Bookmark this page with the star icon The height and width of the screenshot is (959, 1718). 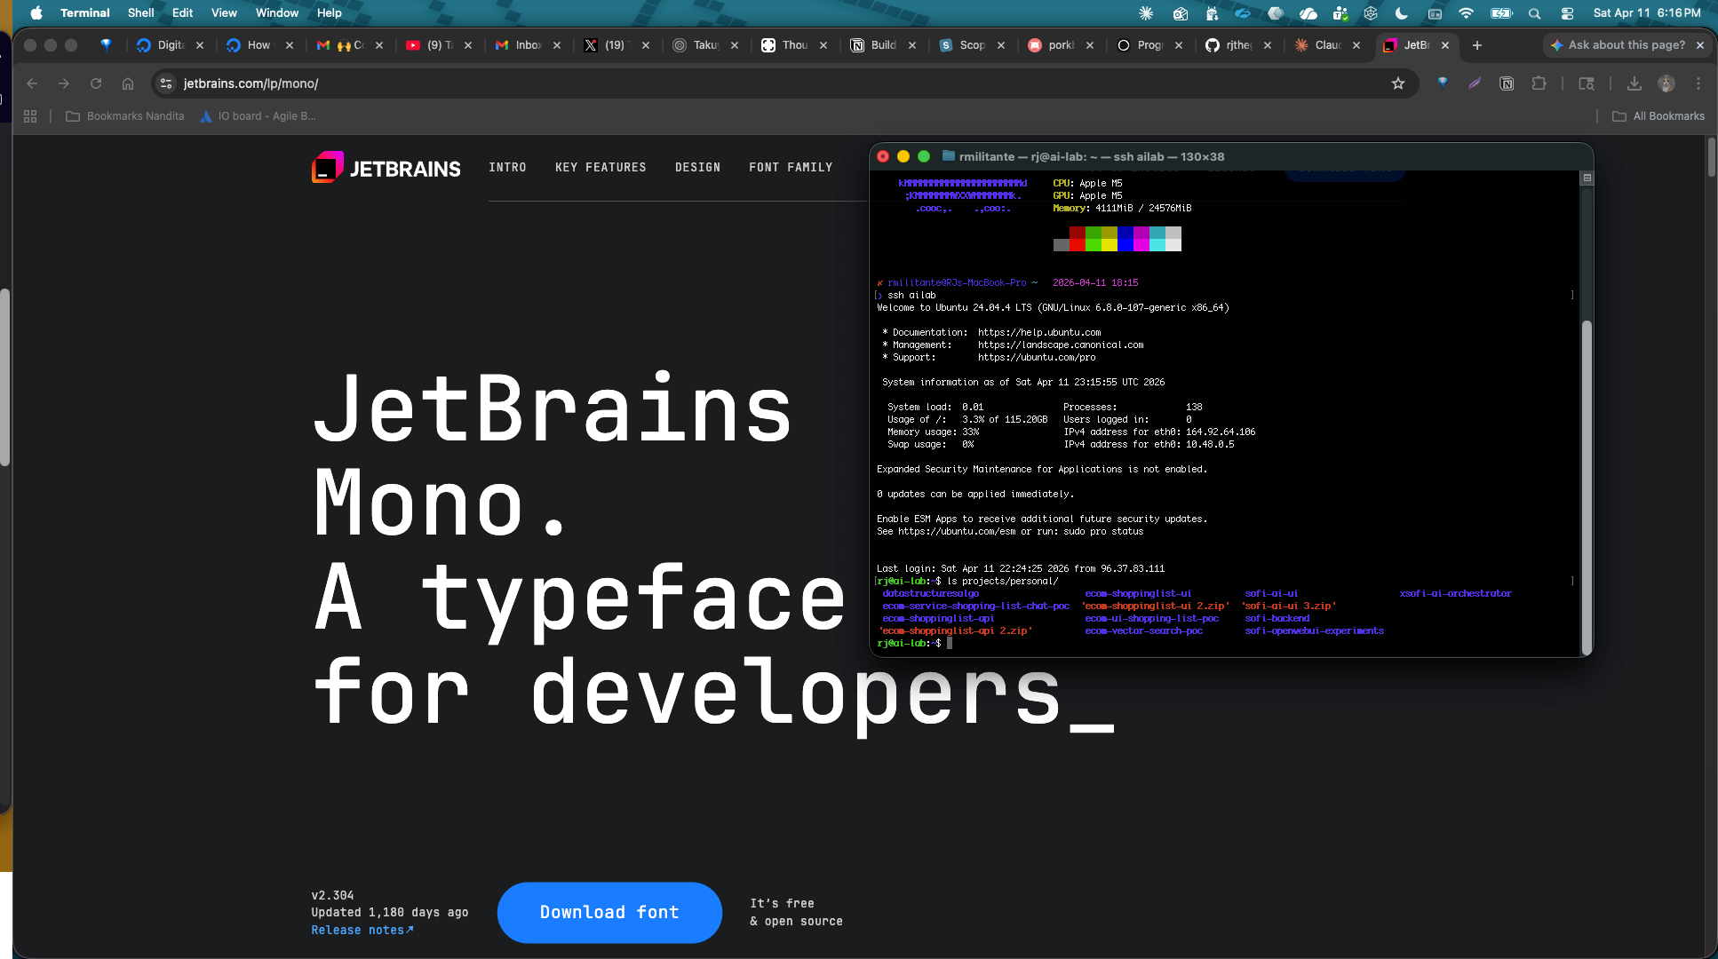click(1398, 83)
